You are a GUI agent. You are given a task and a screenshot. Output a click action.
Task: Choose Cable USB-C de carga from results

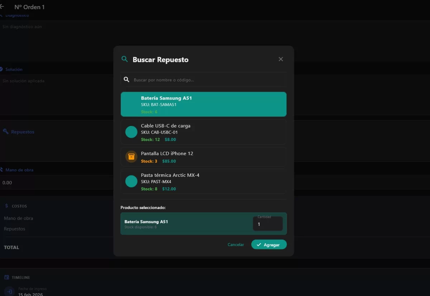[x=204, y=132]
